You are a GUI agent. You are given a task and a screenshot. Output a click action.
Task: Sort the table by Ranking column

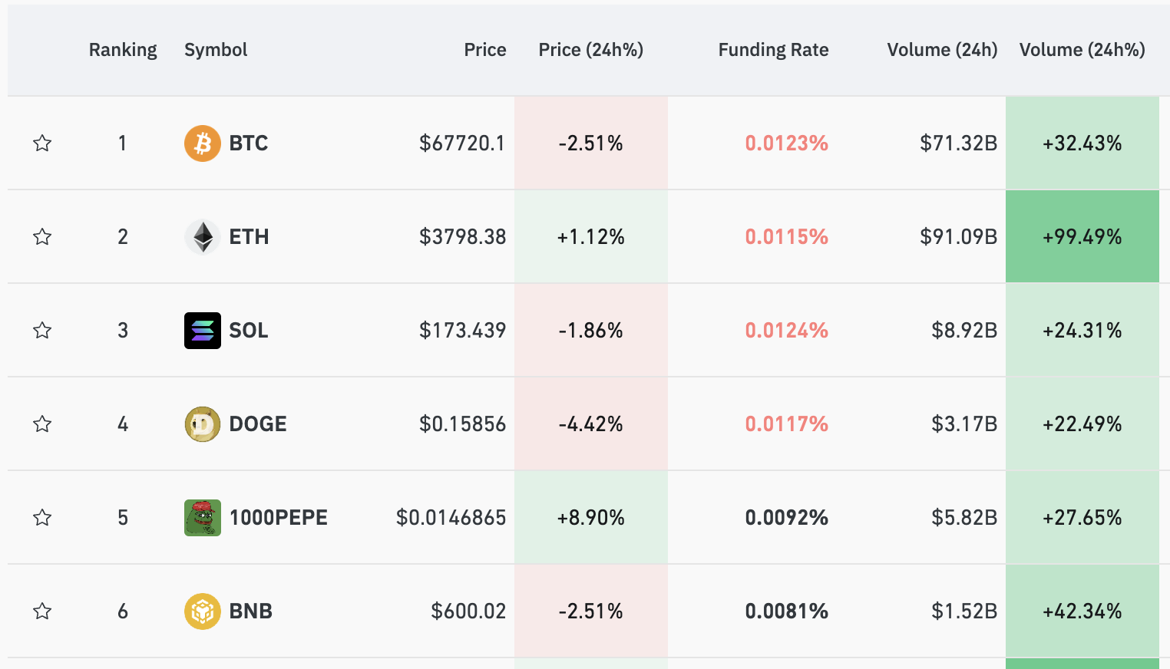[123, 50]
